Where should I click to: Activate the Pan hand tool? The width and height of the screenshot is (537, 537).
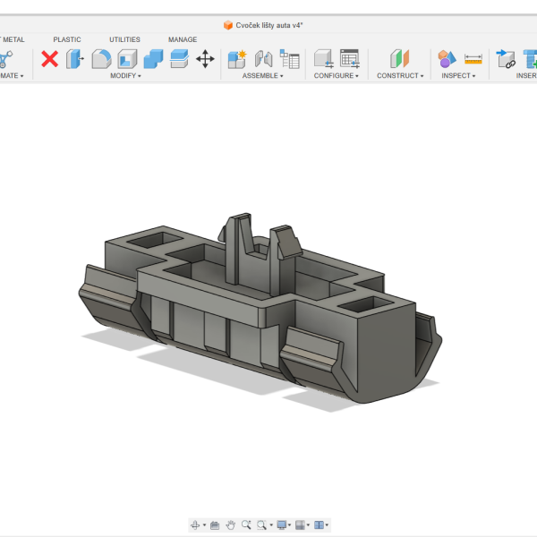tap(231, 525)
